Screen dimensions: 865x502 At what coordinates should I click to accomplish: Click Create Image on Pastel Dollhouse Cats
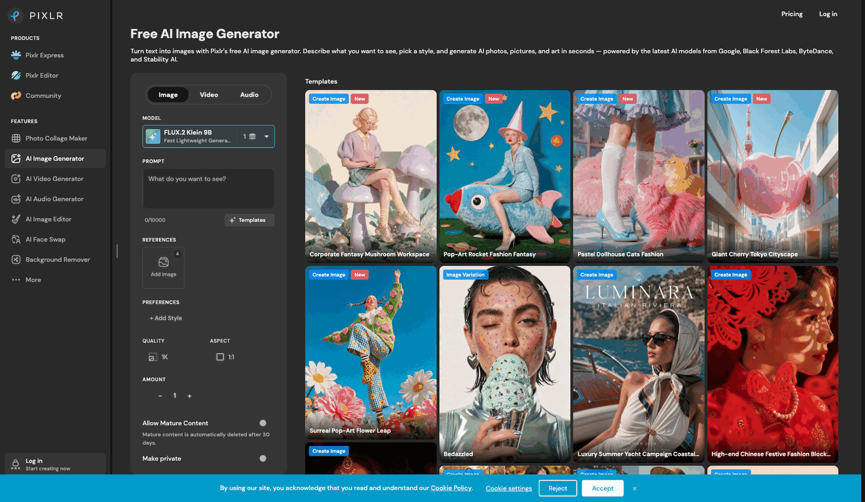[x=596, y=99]
